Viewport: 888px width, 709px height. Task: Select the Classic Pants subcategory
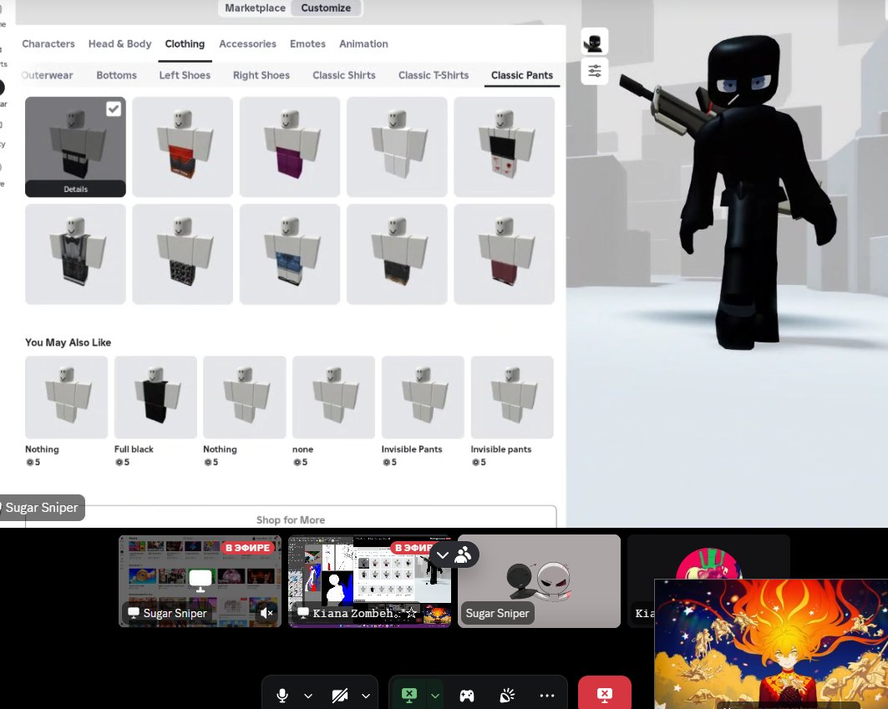click(521, 75)
